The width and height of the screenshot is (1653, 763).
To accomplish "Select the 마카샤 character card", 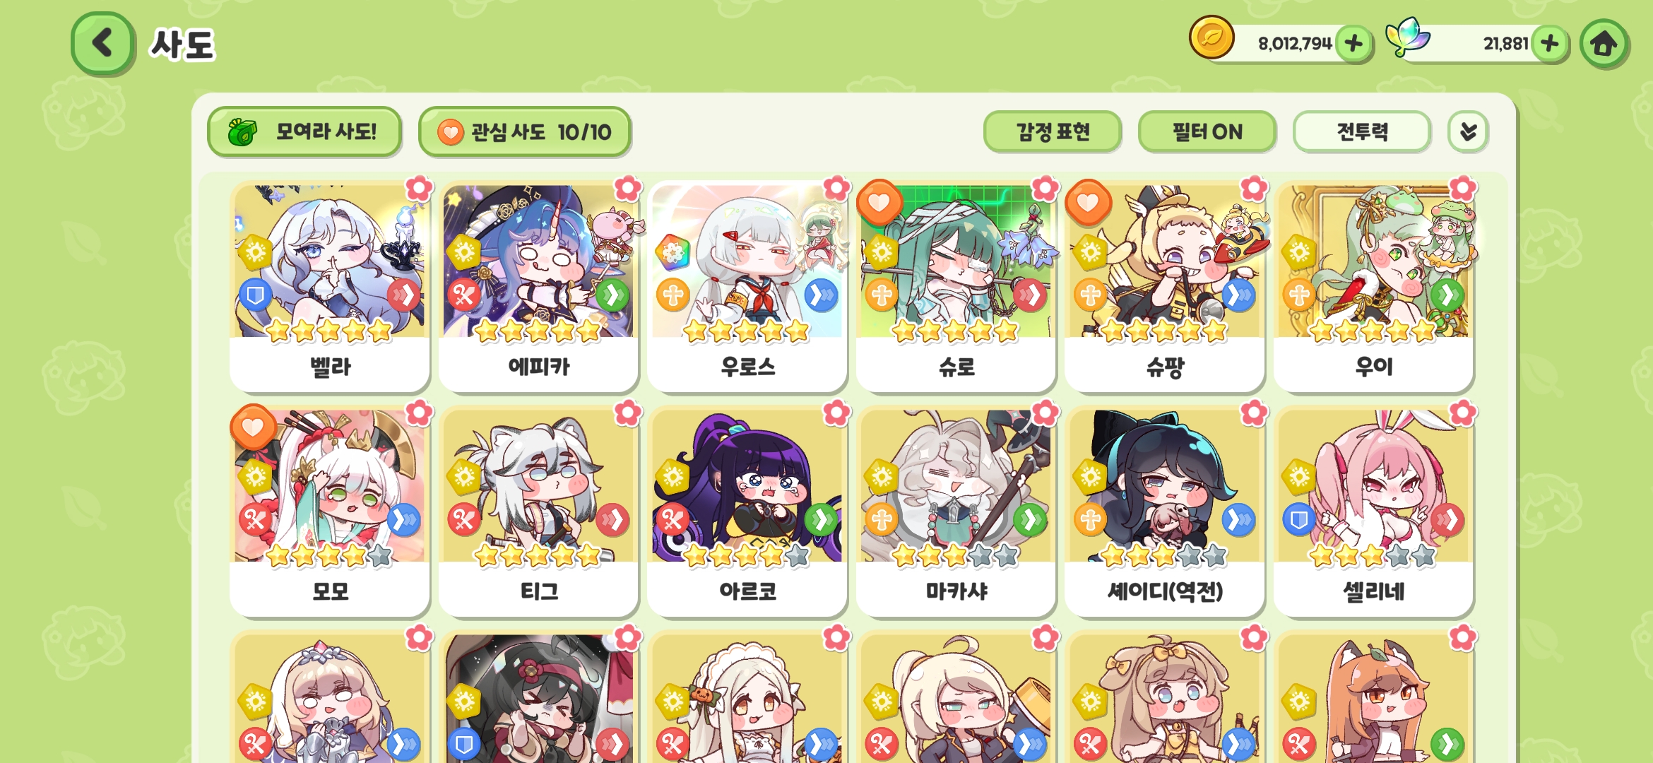I will coord(956,511).
